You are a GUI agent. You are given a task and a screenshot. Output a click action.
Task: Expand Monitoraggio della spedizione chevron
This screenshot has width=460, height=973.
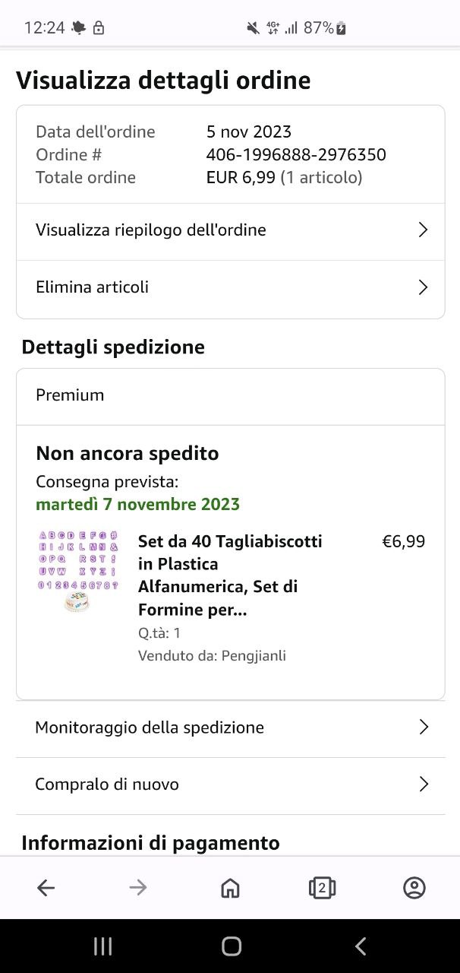click(x=424, y=727)
